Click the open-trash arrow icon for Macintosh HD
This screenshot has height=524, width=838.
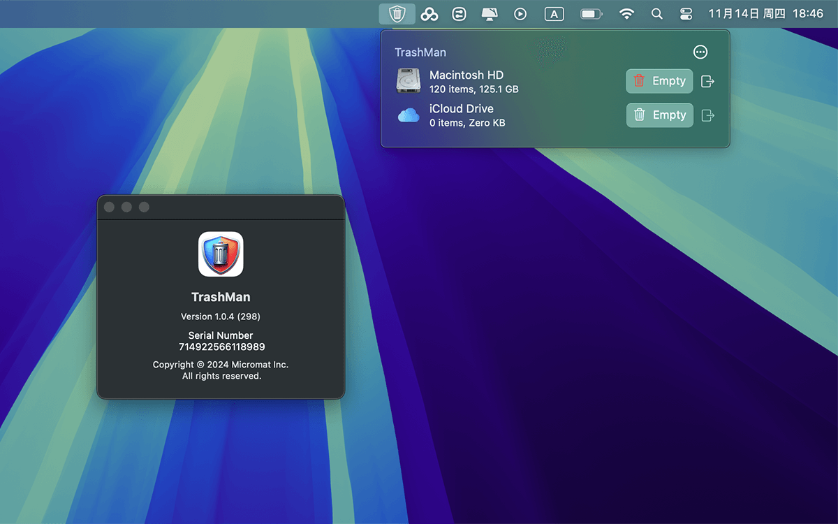tap(707, 81)
